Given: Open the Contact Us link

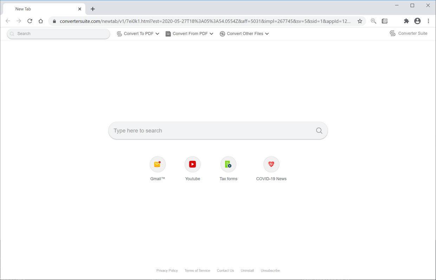Looking at the screenshot, I should [x=225, y=271].
